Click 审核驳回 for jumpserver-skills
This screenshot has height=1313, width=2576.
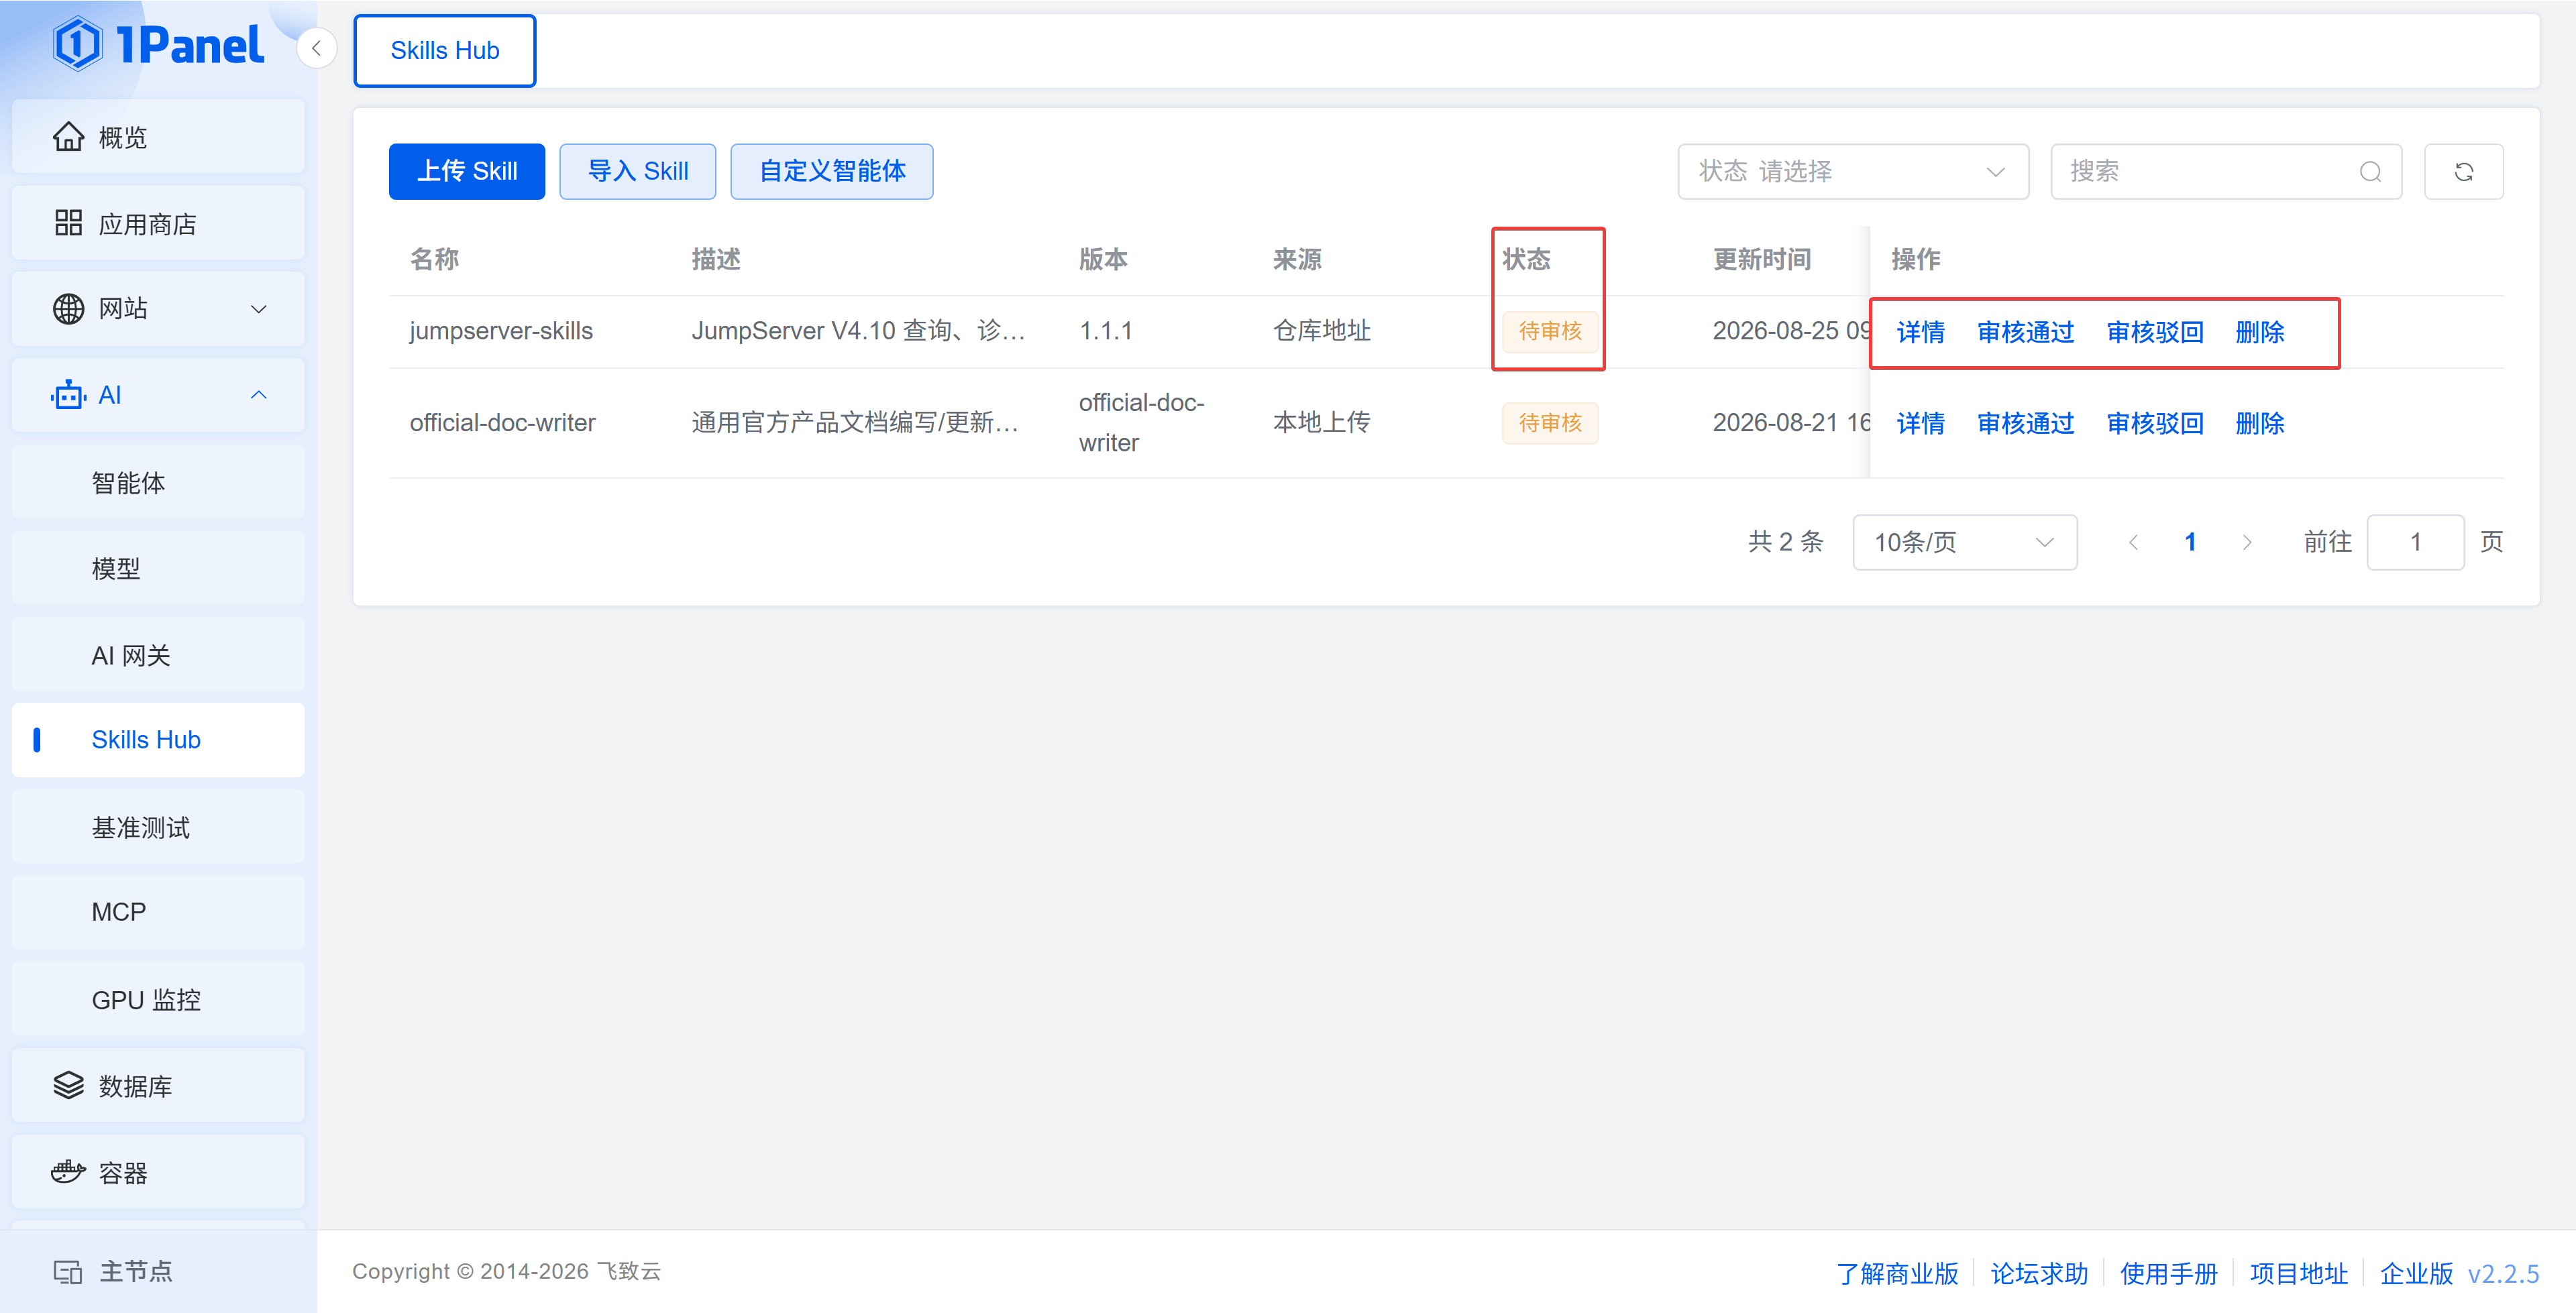(x=2155, y=332)
